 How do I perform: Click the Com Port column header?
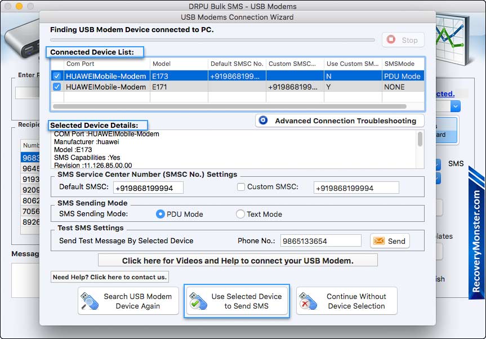(107, 64)
